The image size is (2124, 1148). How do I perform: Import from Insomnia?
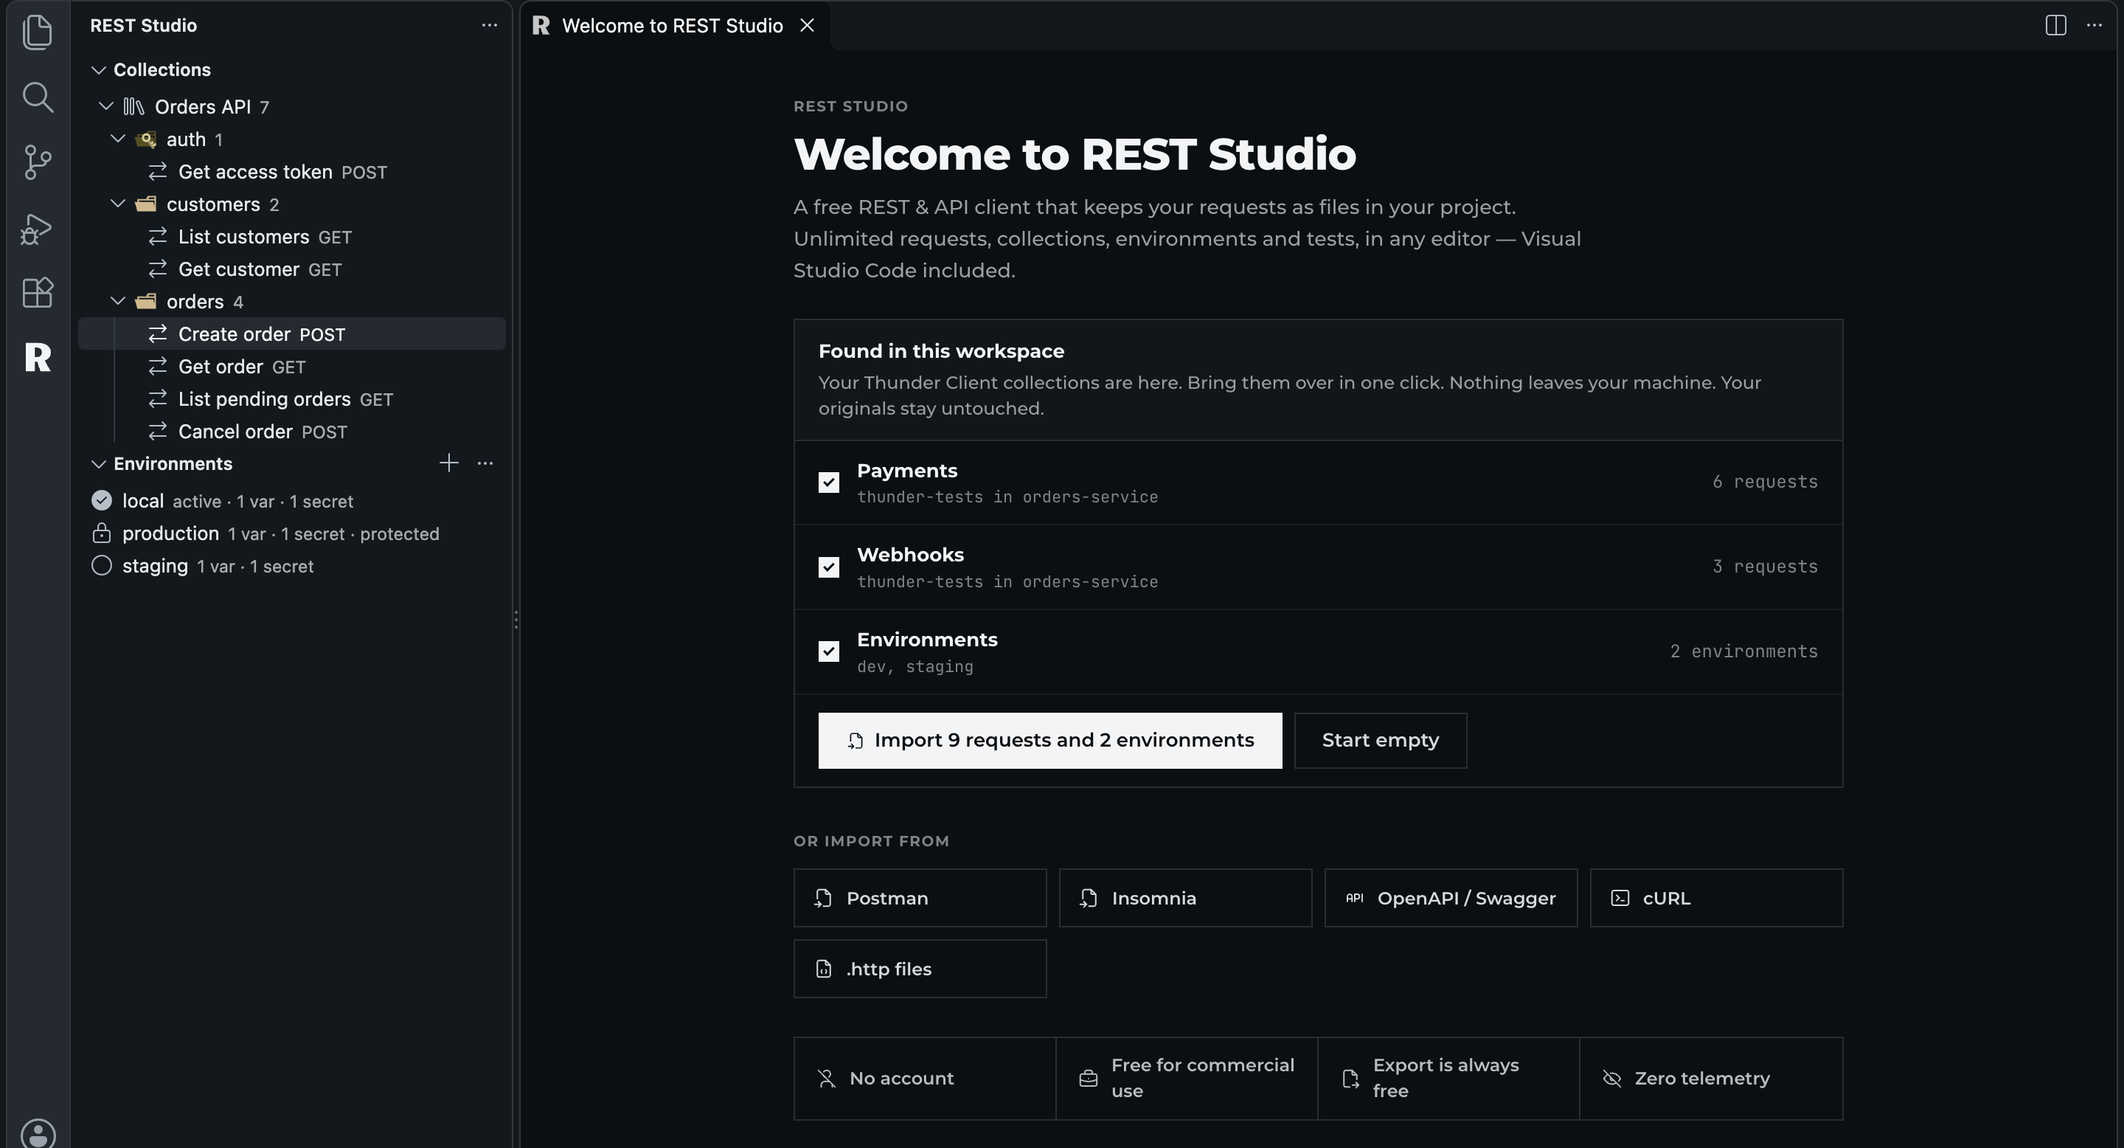click(1185, 898)
